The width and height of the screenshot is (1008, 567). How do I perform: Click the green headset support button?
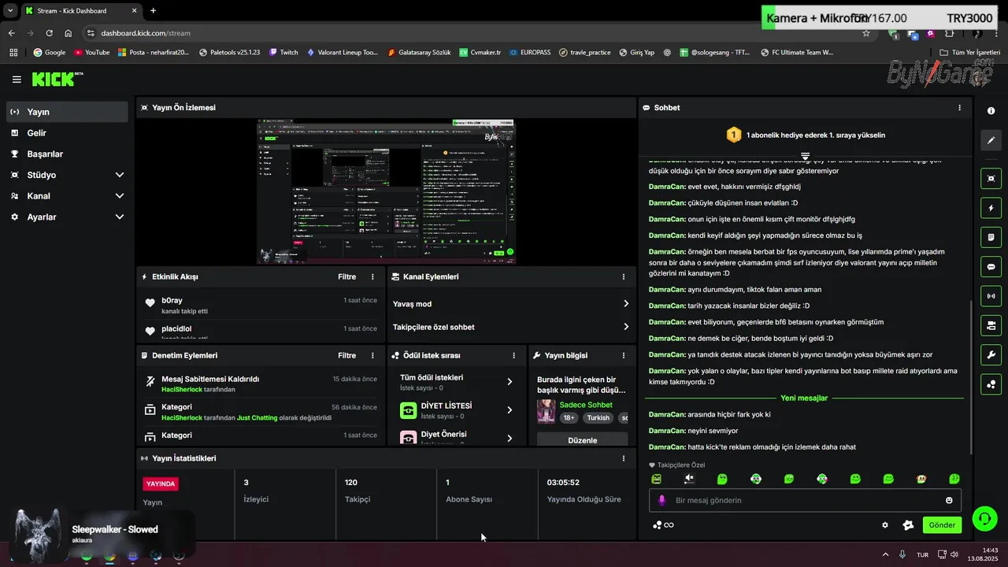[x=984, y=518]
